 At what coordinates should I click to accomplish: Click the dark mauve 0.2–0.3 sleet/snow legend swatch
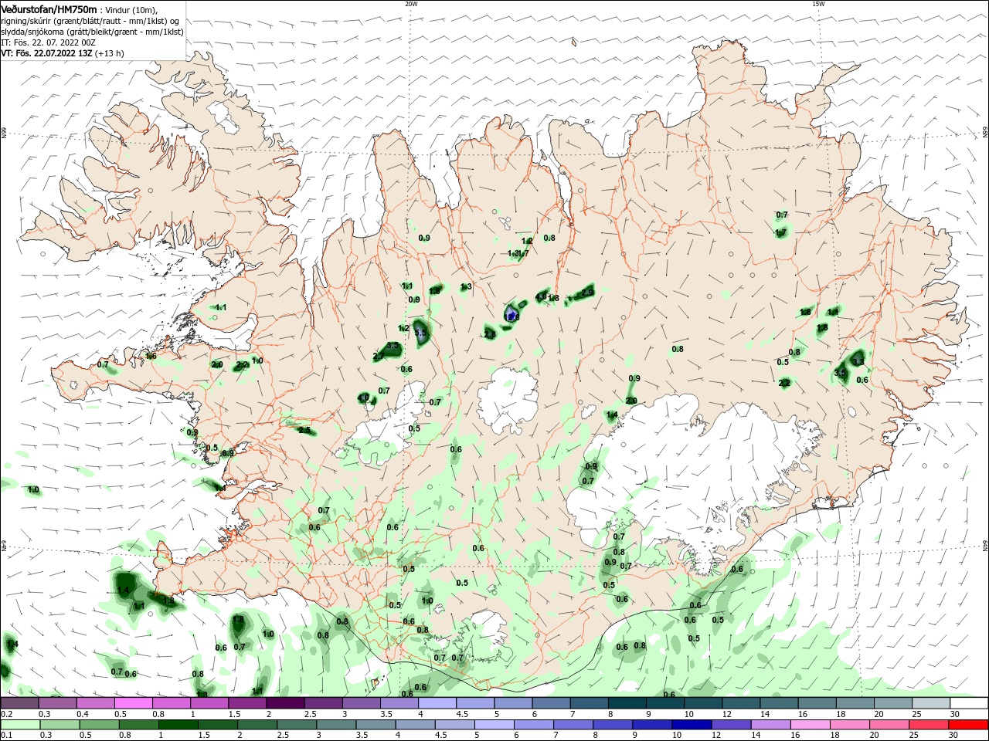click(19, 703)
